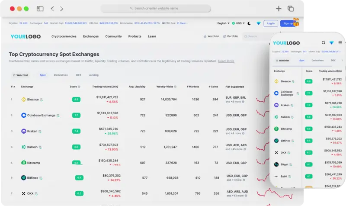
Task: Click the diamond icon in desktop top bar
Action: [x=258, y=23]
